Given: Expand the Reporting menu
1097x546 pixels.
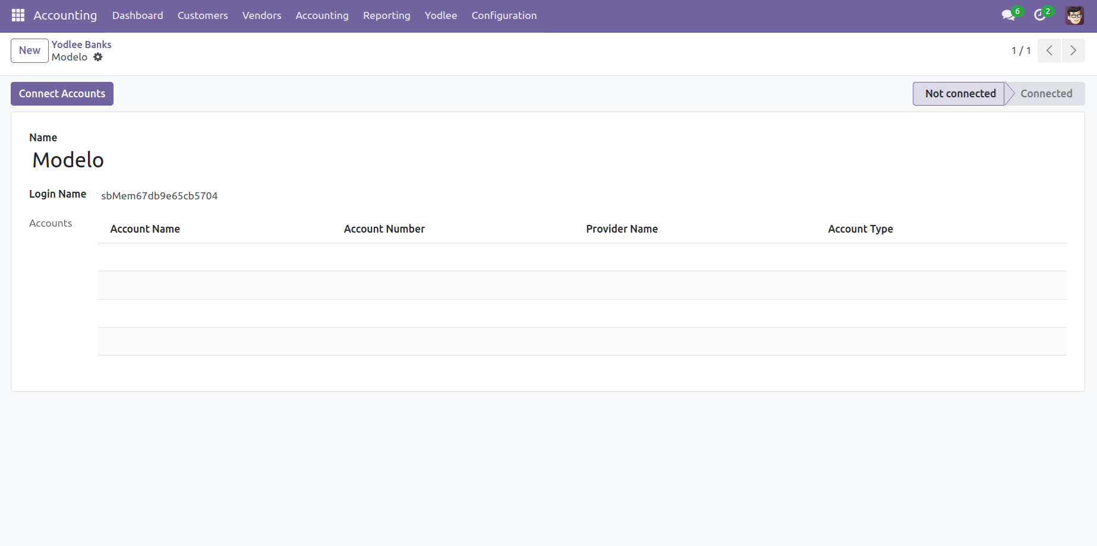Looking at the screenshot, I should (x=386, y=15).
